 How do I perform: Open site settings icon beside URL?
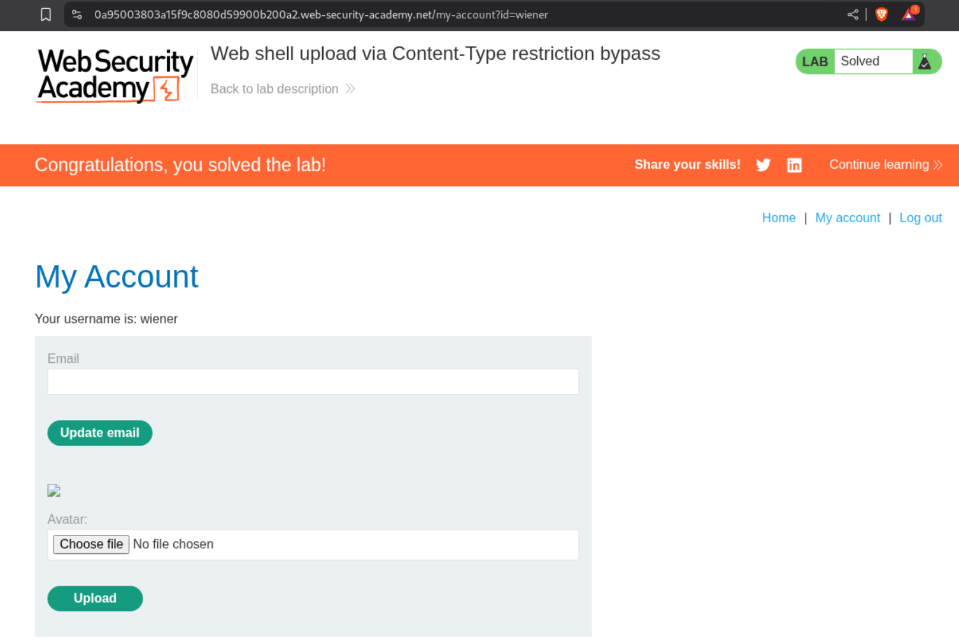pyautogui.click(x=77, y=15)
